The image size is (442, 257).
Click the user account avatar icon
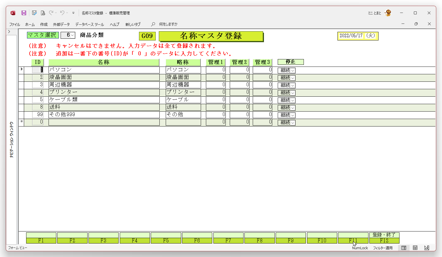(388, 13)
